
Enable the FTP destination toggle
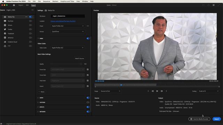30,46
